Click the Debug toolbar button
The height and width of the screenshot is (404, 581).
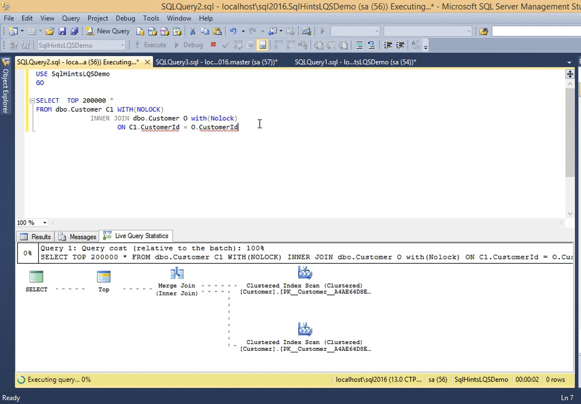point(188,45)
